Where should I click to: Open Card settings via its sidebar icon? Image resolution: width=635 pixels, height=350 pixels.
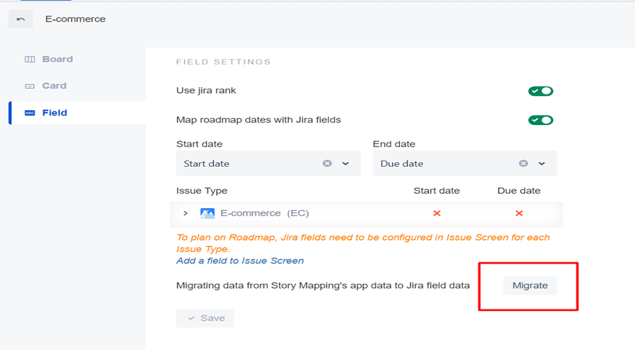30,86
